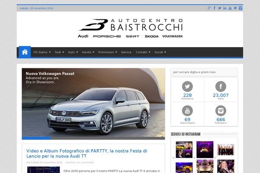Viewport: 260px width, 173px height.
Task: Click the article date 'mercoledì 26 novembre 2014'
Action: pyautogui.click(x=45, y=163)
